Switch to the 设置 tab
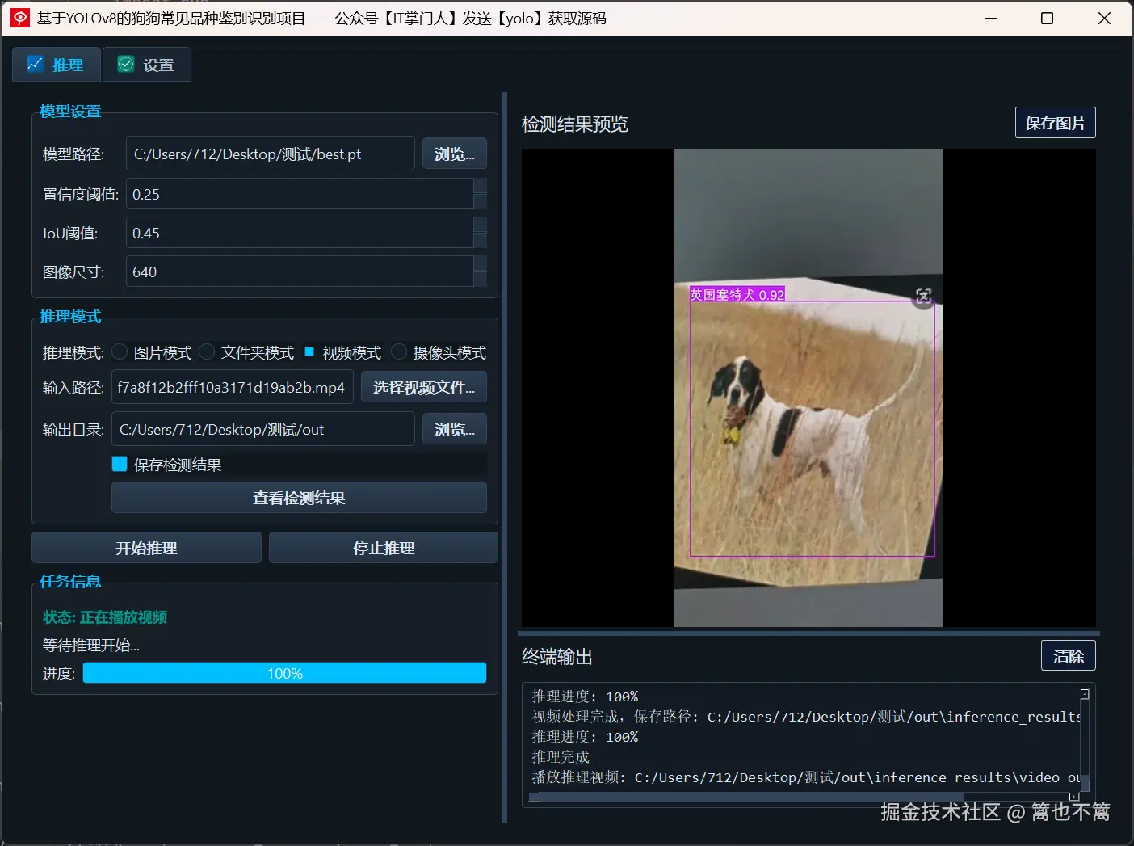Screen dimensions: 1134x846 coord(147,65)
